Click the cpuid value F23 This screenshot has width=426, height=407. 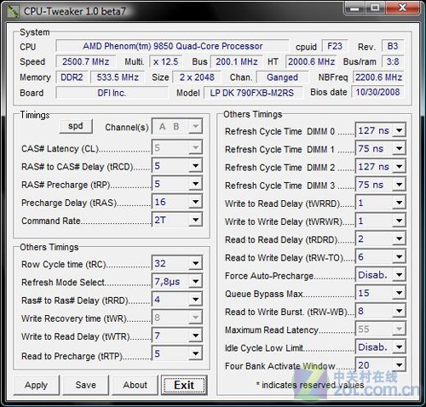click(x=335, y=46)
